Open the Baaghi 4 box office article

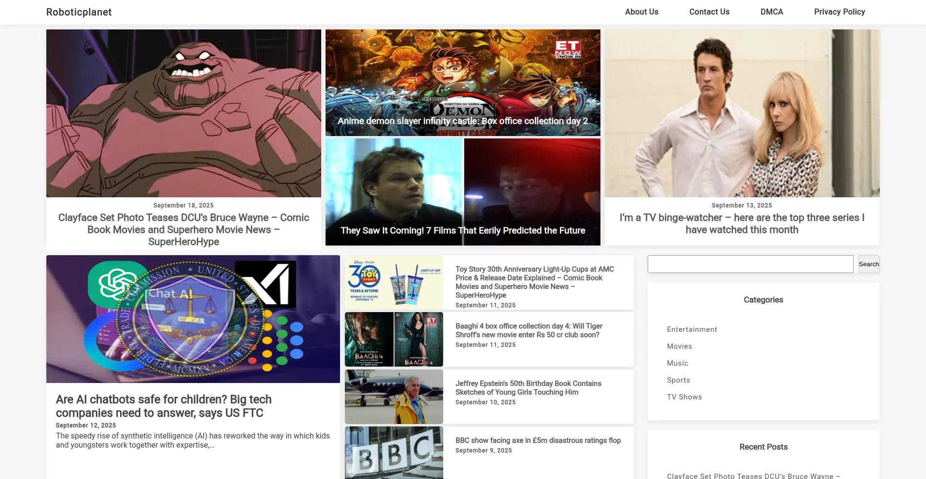click(x=529, y=330)
